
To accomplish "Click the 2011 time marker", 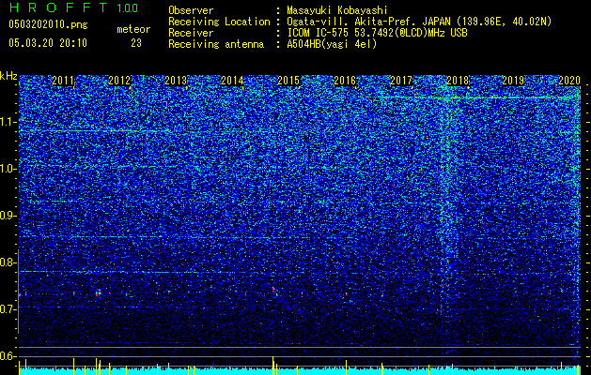I will (x=63, y=81).
